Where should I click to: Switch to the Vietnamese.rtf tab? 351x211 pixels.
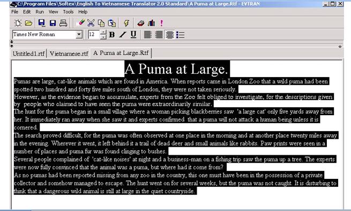(69, 54)
